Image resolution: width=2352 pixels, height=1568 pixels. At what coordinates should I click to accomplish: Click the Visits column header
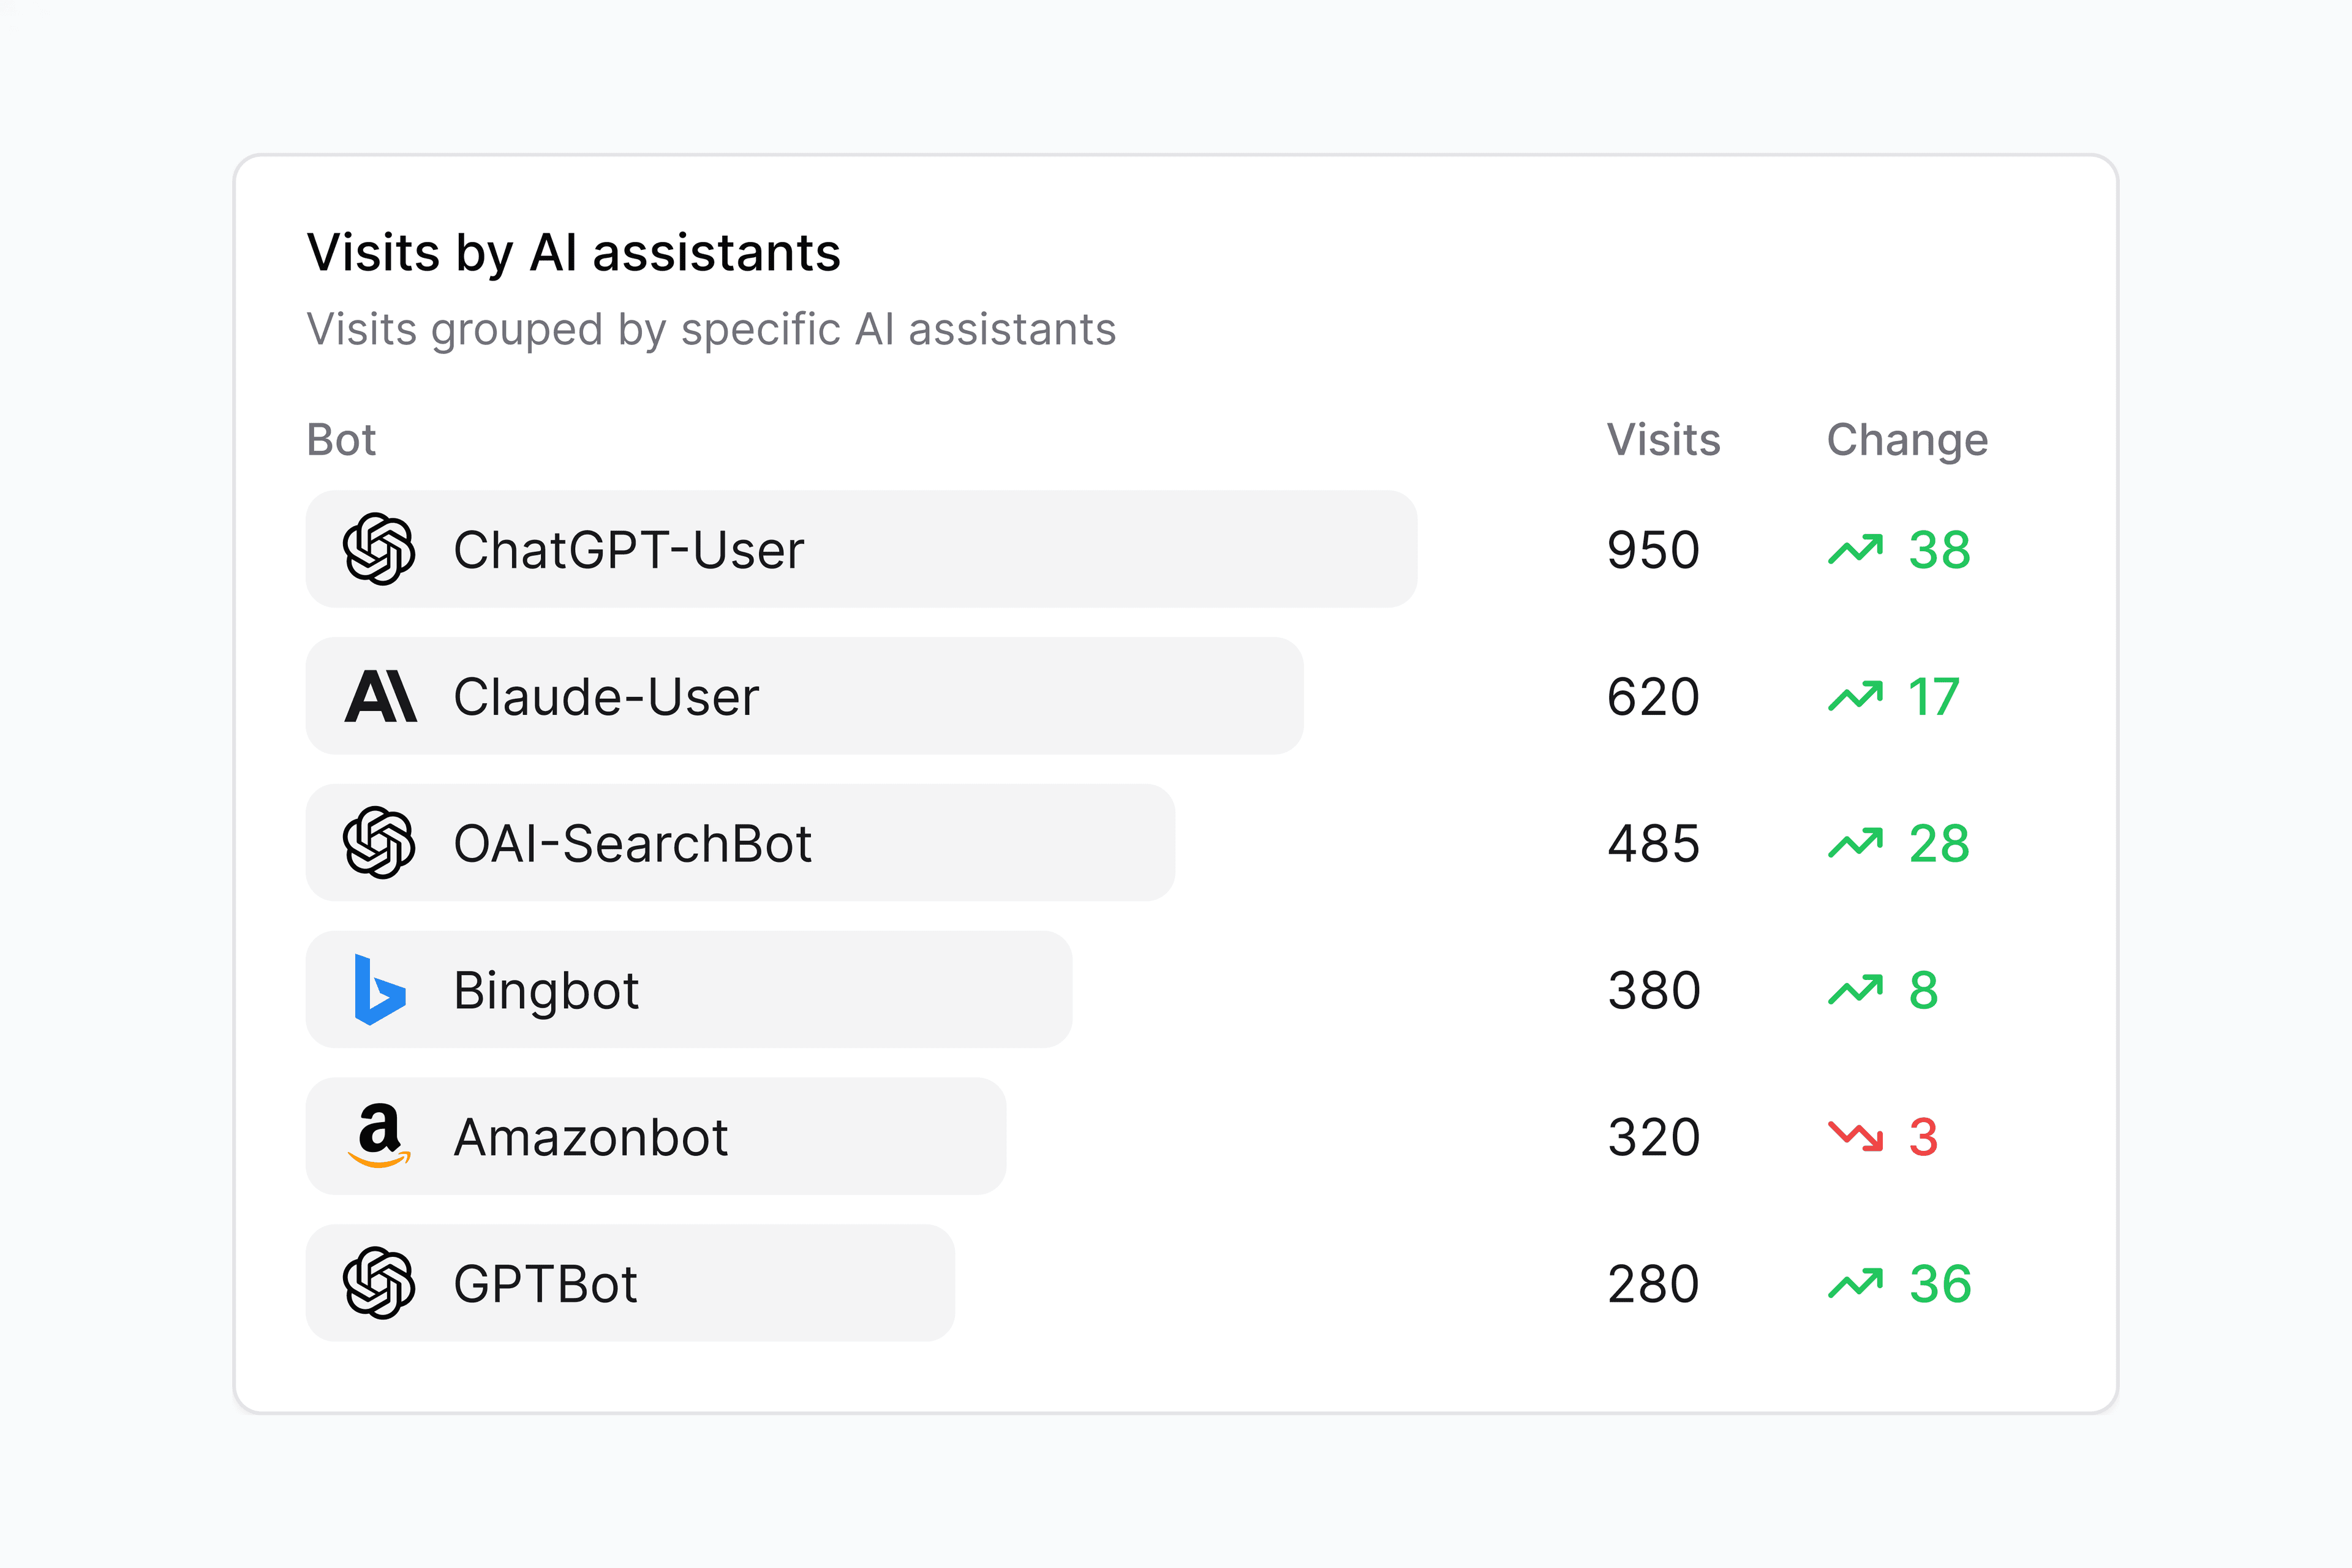[x=1663, y=438]
